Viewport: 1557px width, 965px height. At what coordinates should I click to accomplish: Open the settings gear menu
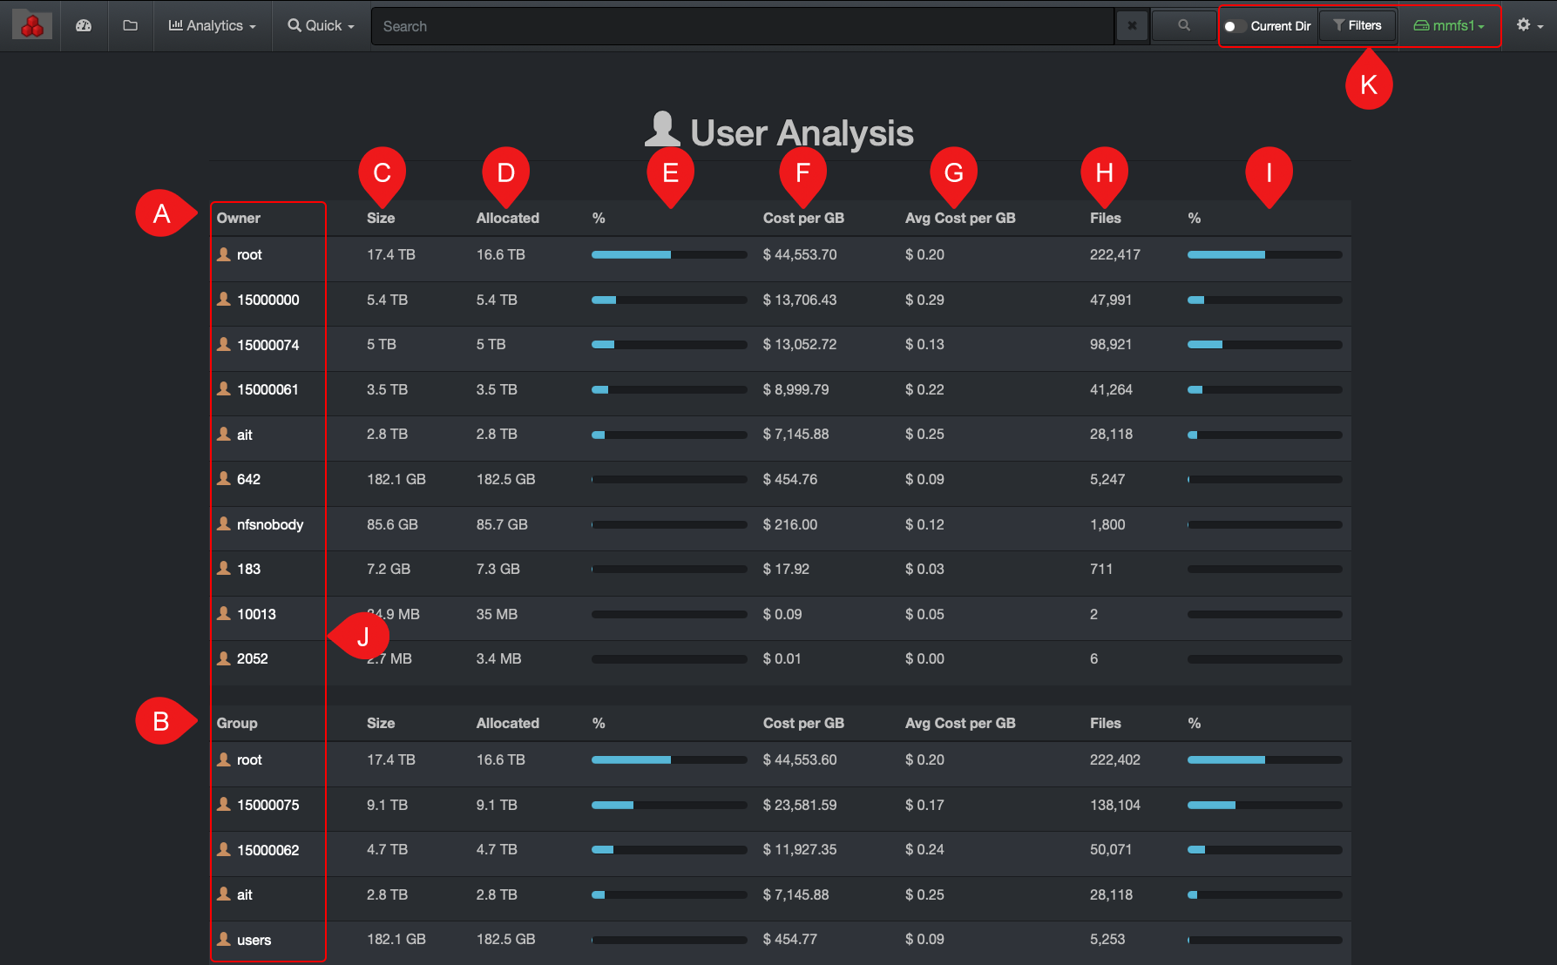coord(1529,26)
